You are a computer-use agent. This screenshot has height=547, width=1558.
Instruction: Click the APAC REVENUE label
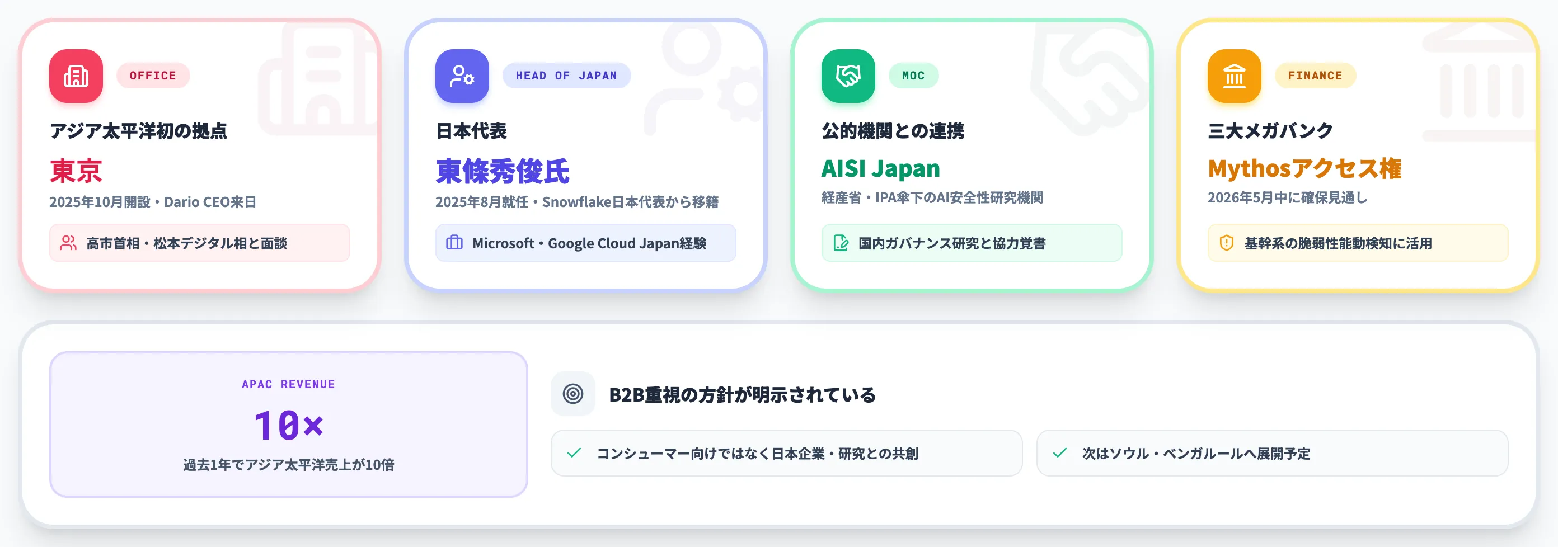click(x=289, y=384)
